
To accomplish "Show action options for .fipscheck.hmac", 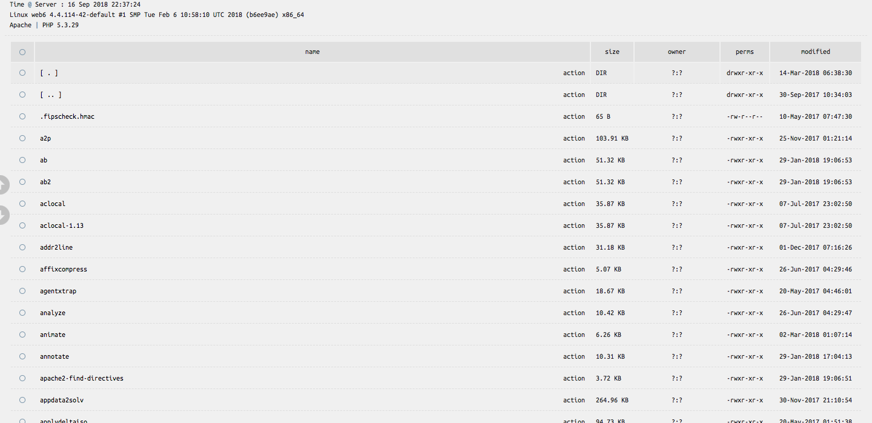I will [574, 116].
